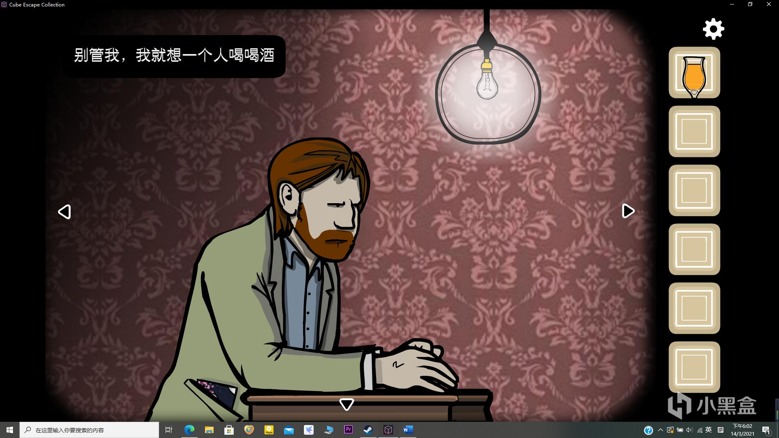Open Microsoft Edge from the taskbar

[x=189, y=430]
